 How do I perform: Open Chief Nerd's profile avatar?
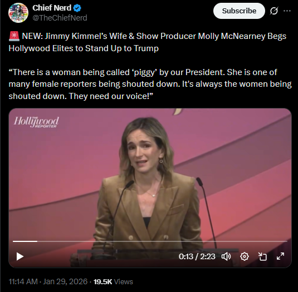pos(18,13)
